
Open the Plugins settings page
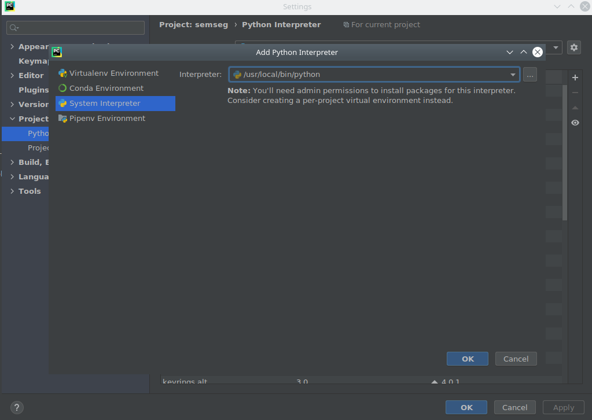pos(34,90)
